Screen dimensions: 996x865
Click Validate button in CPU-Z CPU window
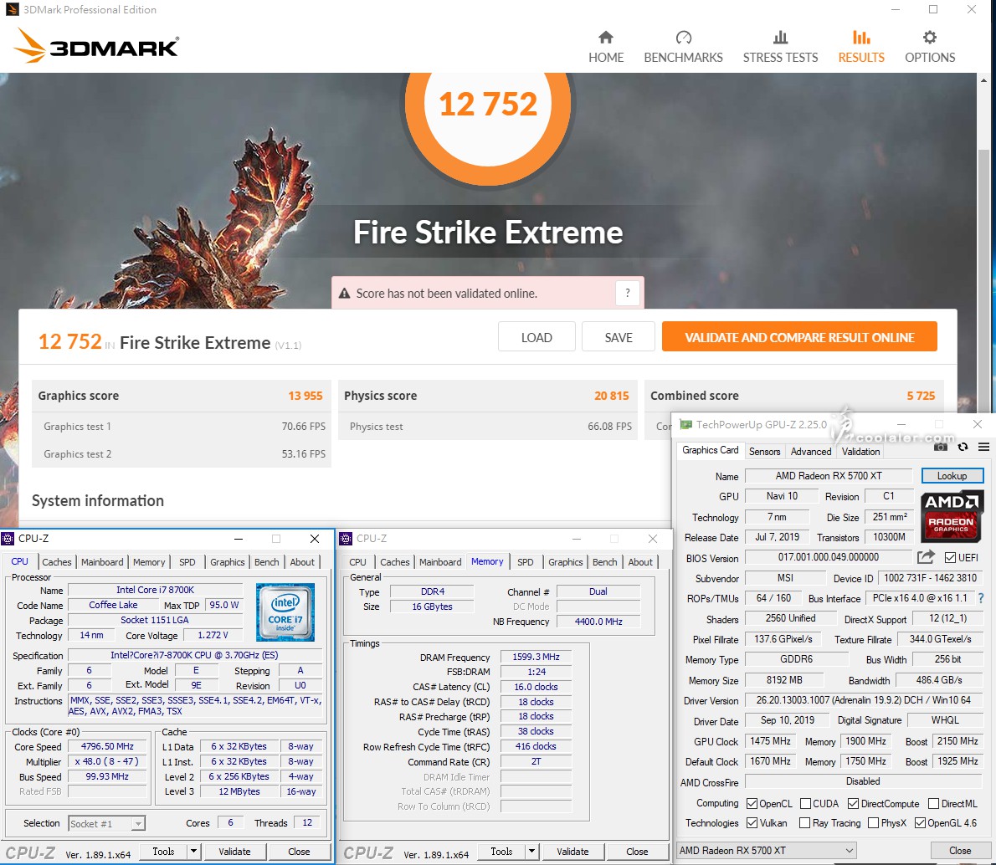pos(234,851)
